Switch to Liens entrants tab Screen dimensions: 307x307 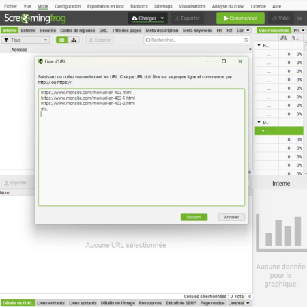[50, 303]
